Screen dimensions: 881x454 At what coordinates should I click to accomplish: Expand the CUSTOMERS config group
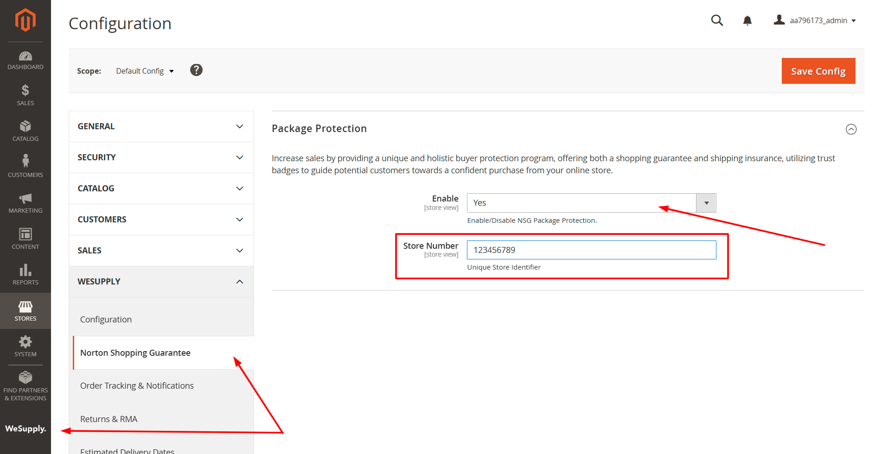[x=161, y=220]
